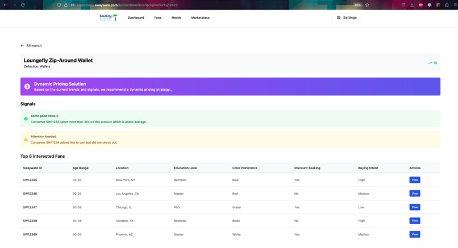458x248 pixels.
Task: Reload the current browser page
Action: tap(23, 5)
